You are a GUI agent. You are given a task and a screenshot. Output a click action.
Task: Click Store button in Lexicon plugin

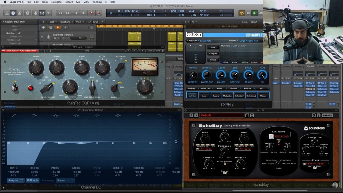213,47
